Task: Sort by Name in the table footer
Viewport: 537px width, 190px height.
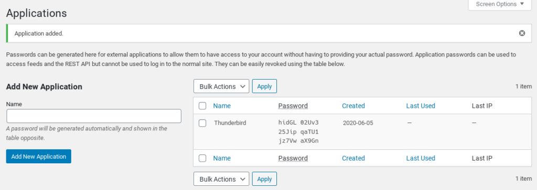Action: (222, 158)
